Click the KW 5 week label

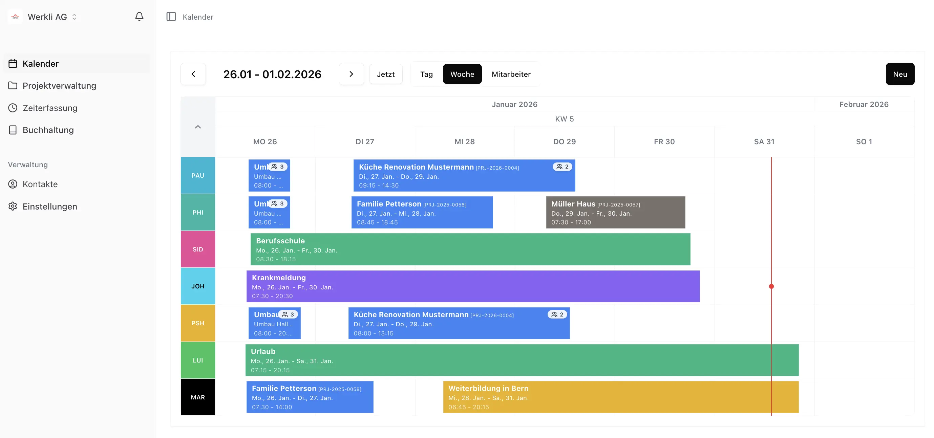[x=565, y=119]
